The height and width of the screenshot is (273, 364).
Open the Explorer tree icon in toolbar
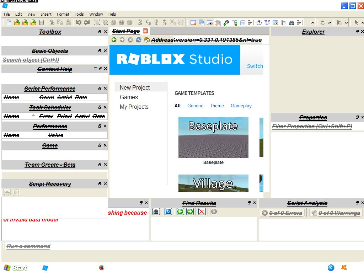point(235,22)
